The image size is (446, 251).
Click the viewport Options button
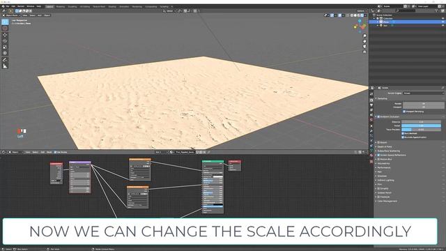[x=361, y=11]
